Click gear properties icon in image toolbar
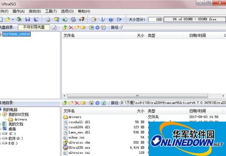This screenshot has width=226, height=156. 98,28
